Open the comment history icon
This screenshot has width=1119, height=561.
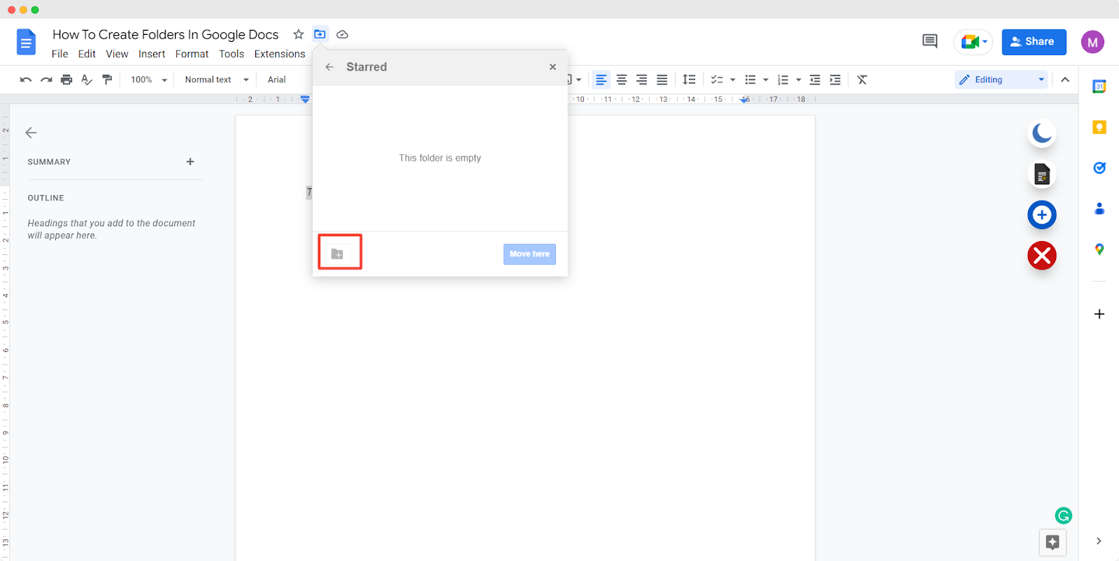pos(929,41)
